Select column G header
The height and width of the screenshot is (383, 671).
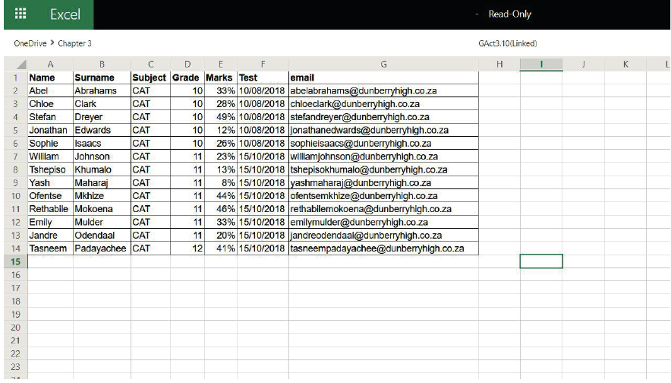click(x=383, y=65)
